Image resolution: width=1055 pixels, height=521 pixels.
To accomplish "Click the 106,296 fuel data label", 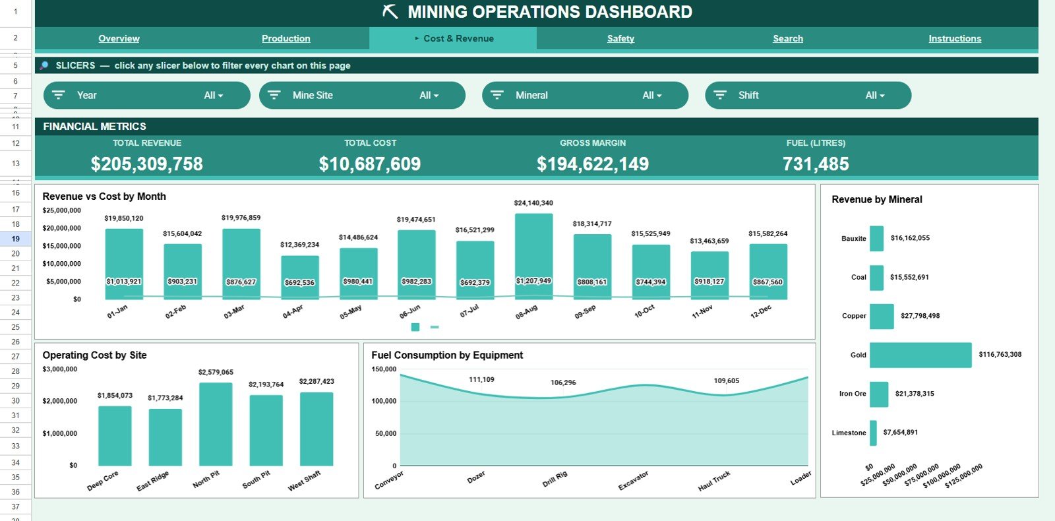I will pyautogui.click(x=563, y=383).
